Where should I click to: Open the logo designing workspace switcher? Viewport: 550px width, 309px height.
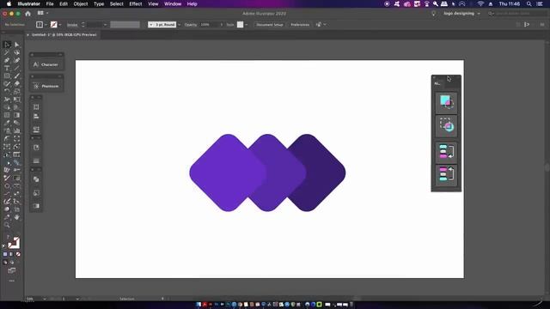(x=461, y=14)
